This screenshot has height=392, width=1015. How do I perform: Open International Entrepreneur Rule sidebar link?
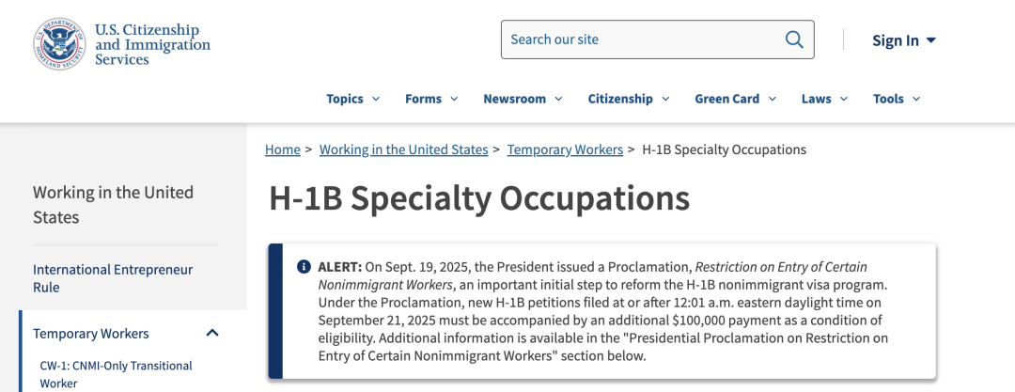[113, 278]
